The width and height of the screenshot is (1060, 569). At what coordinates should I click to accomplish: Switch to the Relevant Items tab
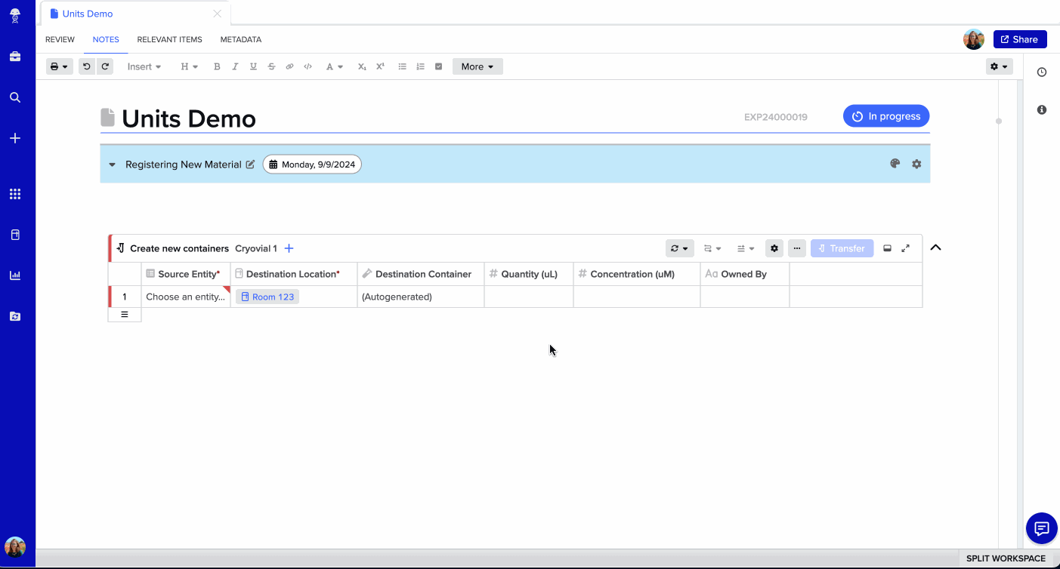[x=169, y=39]
